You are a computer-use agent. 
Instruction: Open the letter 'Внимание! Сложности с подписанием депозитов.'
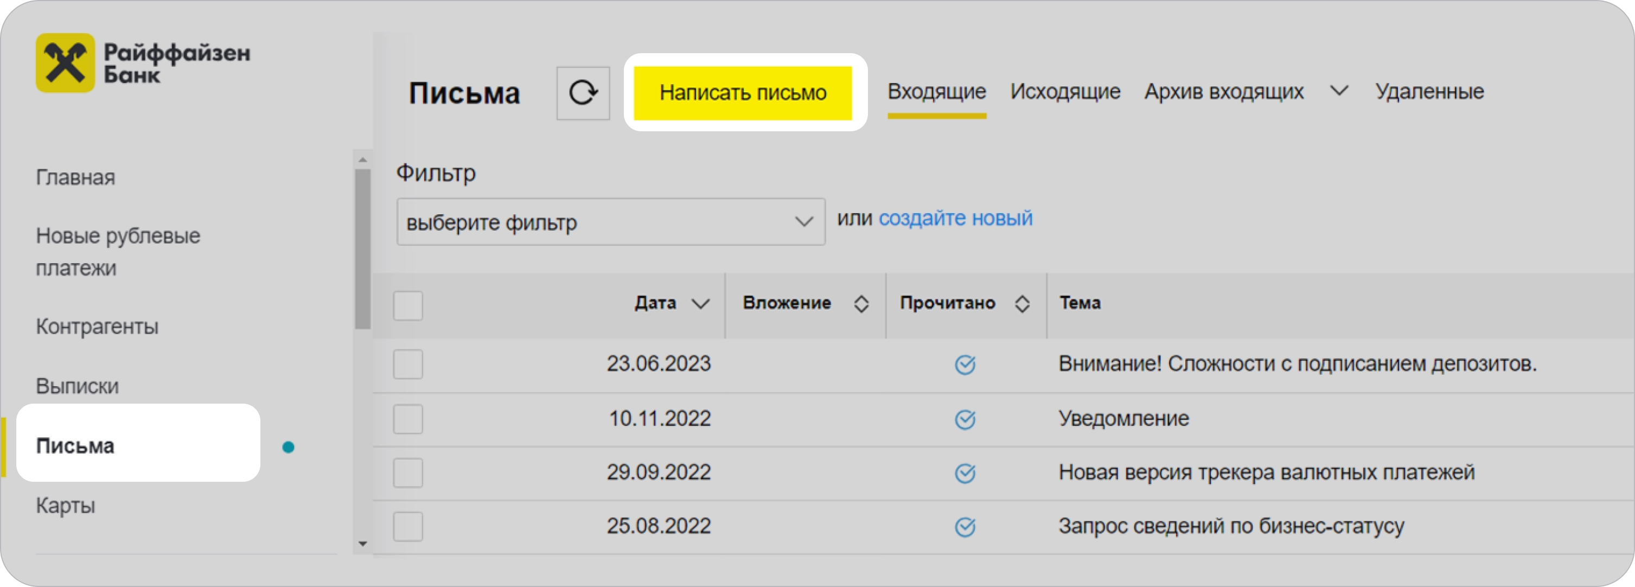[x=1298, y=363]
